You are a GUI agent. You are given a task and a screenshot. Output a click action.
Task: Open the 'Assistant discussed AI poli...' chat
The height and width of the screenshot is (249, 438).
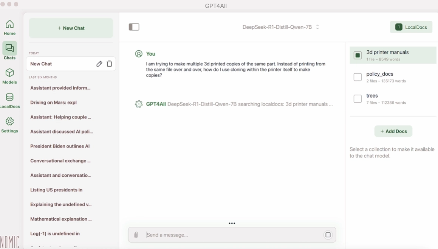pyautogui.click(x=62, y=131)
